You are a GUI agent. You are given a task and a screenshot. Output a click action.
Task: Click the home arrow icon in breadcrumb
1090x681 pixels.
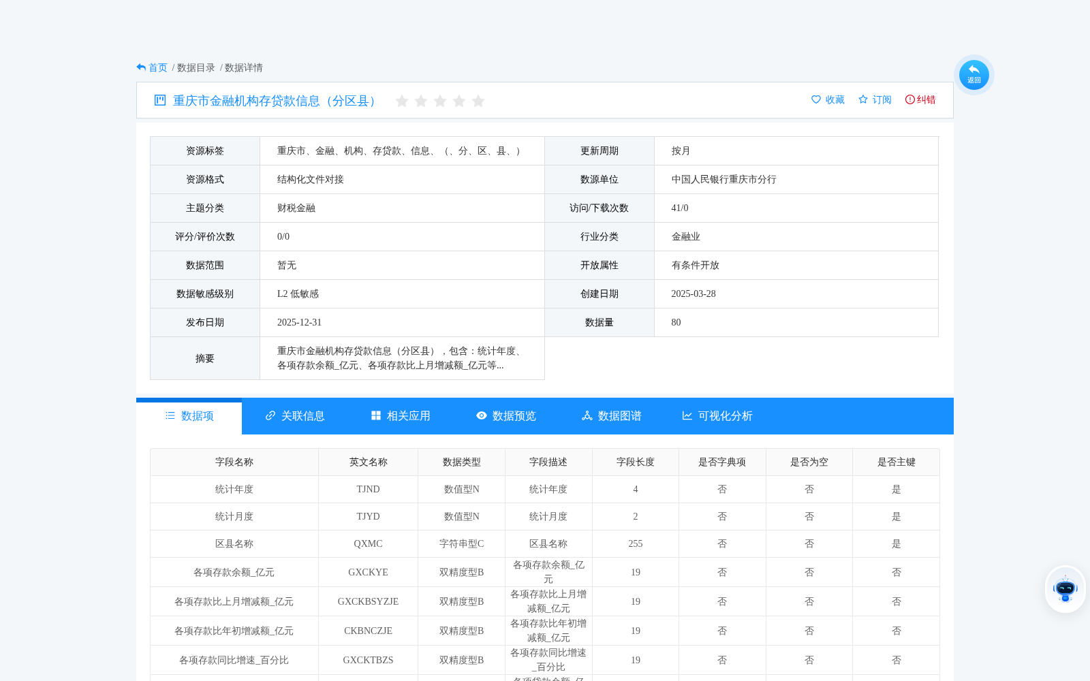point(141,67)
